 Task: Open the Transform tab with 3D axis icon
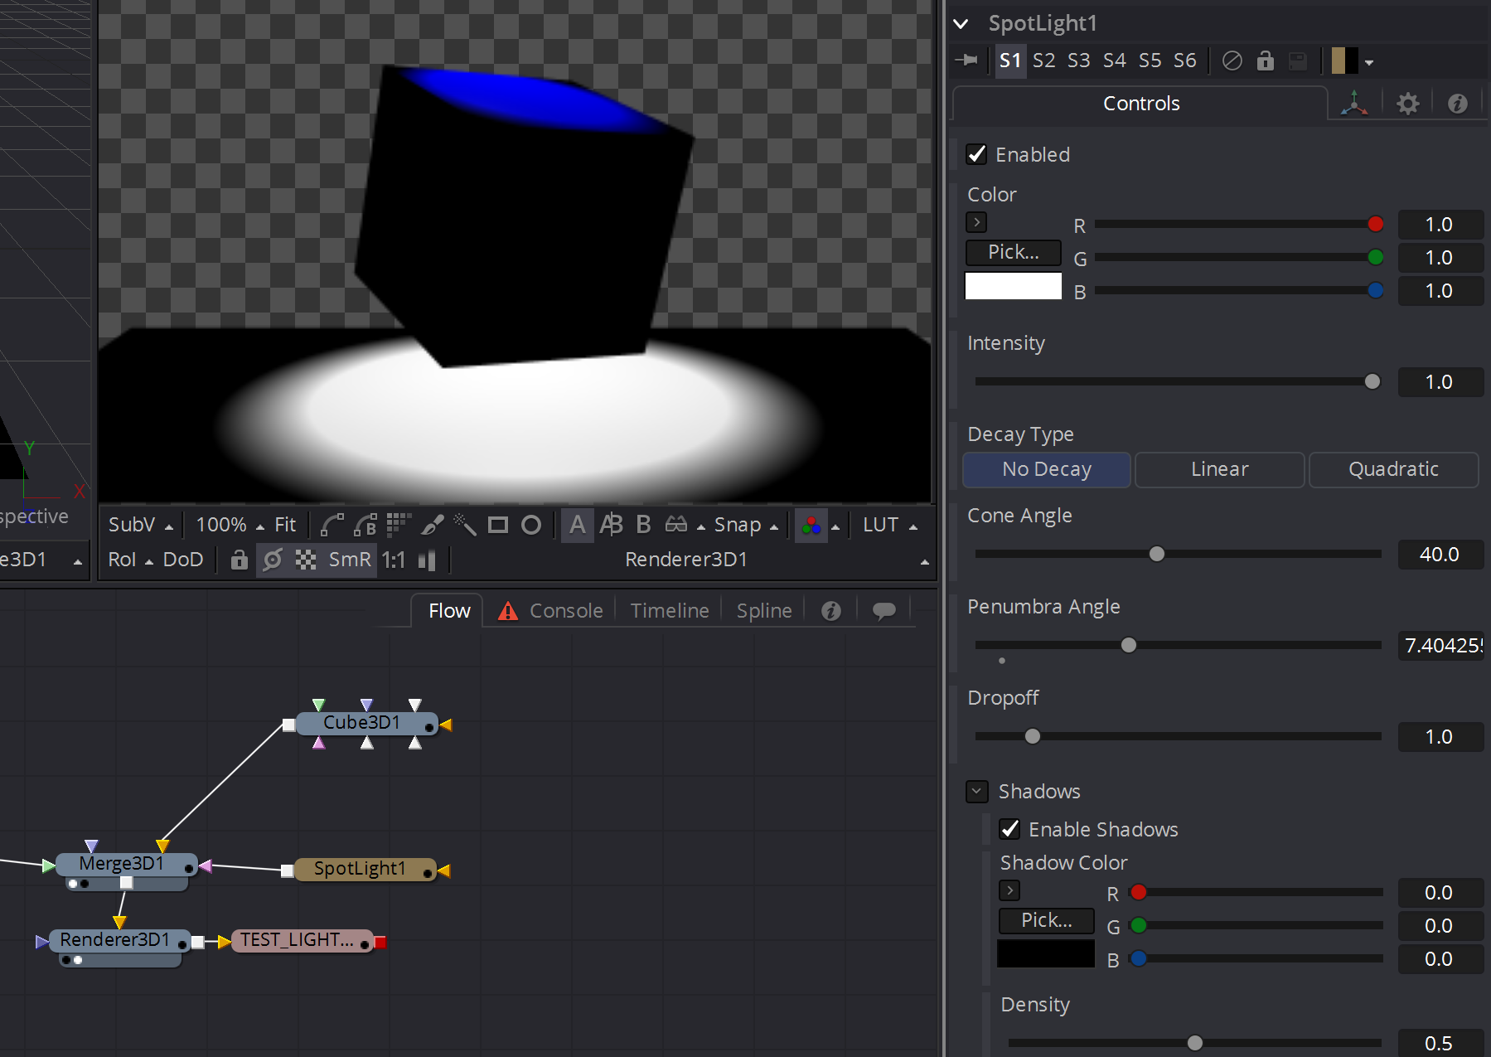[x=1354, y=104]
